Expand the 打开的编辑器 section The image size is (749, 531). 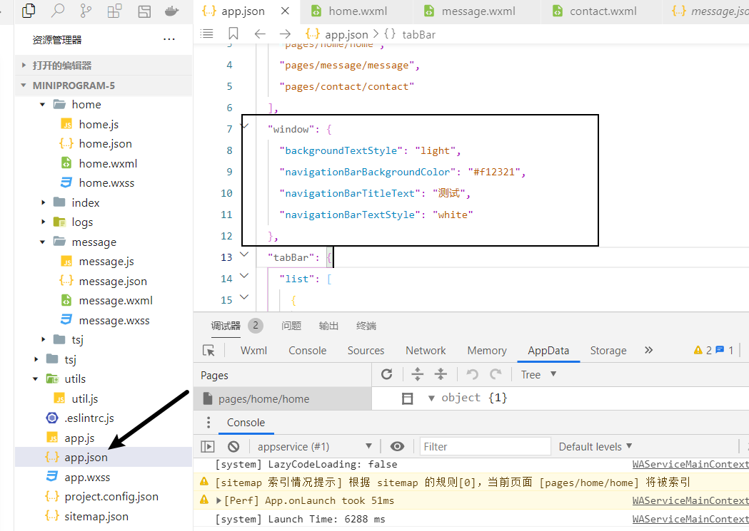click(104, 66)
